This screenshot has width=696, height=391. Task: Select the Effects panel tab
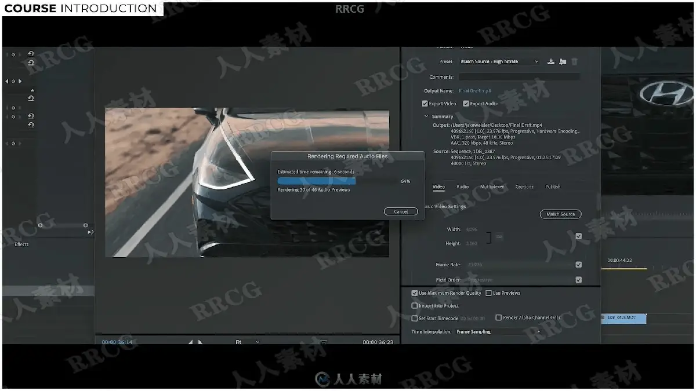(x=21, y=244)
